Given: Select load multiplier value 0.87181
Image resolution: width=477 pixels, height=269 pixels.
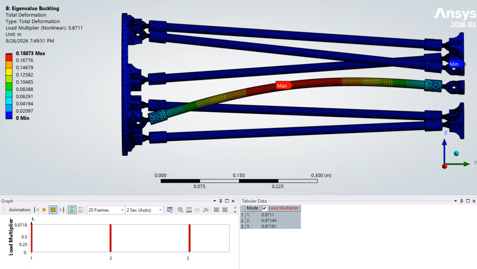Looking at the screenshot, I should pos(269,226).
